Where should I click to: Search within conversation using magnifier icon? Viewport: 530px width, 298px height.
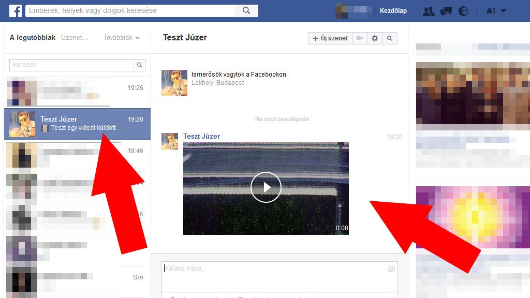click(390, 38)
